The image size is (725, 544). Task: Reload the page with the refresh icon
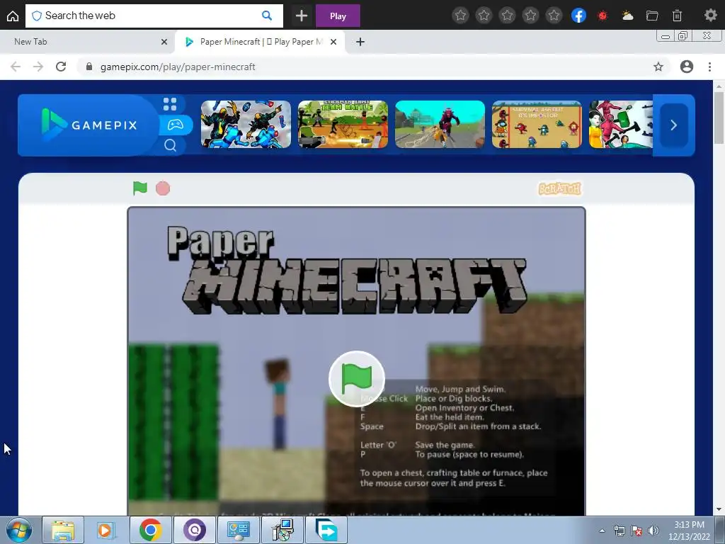click(61, 67)
